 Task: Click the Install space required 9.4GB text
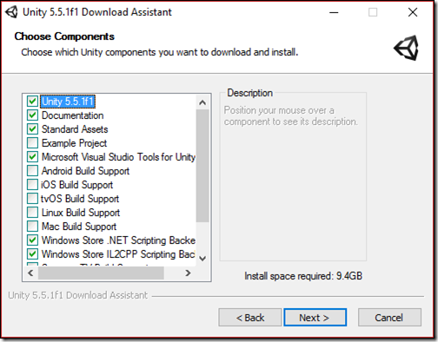click(303, 276)
